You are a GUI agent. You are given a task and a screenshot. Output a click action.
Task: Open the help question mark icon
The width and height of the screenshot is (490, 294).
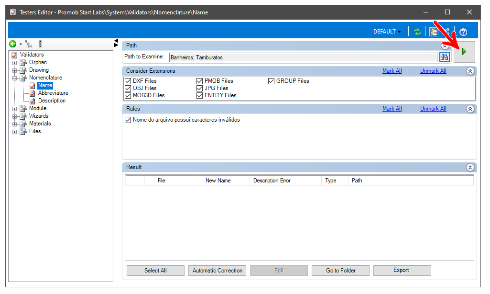tap(463, 32)
